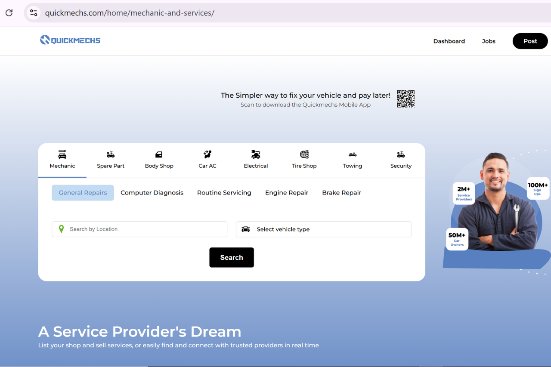Click 'A Service Provider's Dream' heading
Image resolution: width=551 pixels, height=367 pixels.
[x=139, y=332]
